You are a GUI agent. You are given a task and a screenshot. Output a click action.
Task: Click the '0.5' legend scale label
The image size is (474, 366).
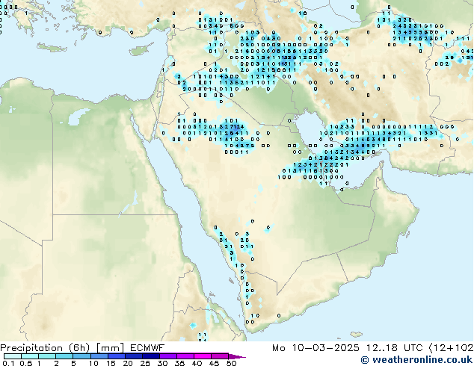(x=26, y=363)
